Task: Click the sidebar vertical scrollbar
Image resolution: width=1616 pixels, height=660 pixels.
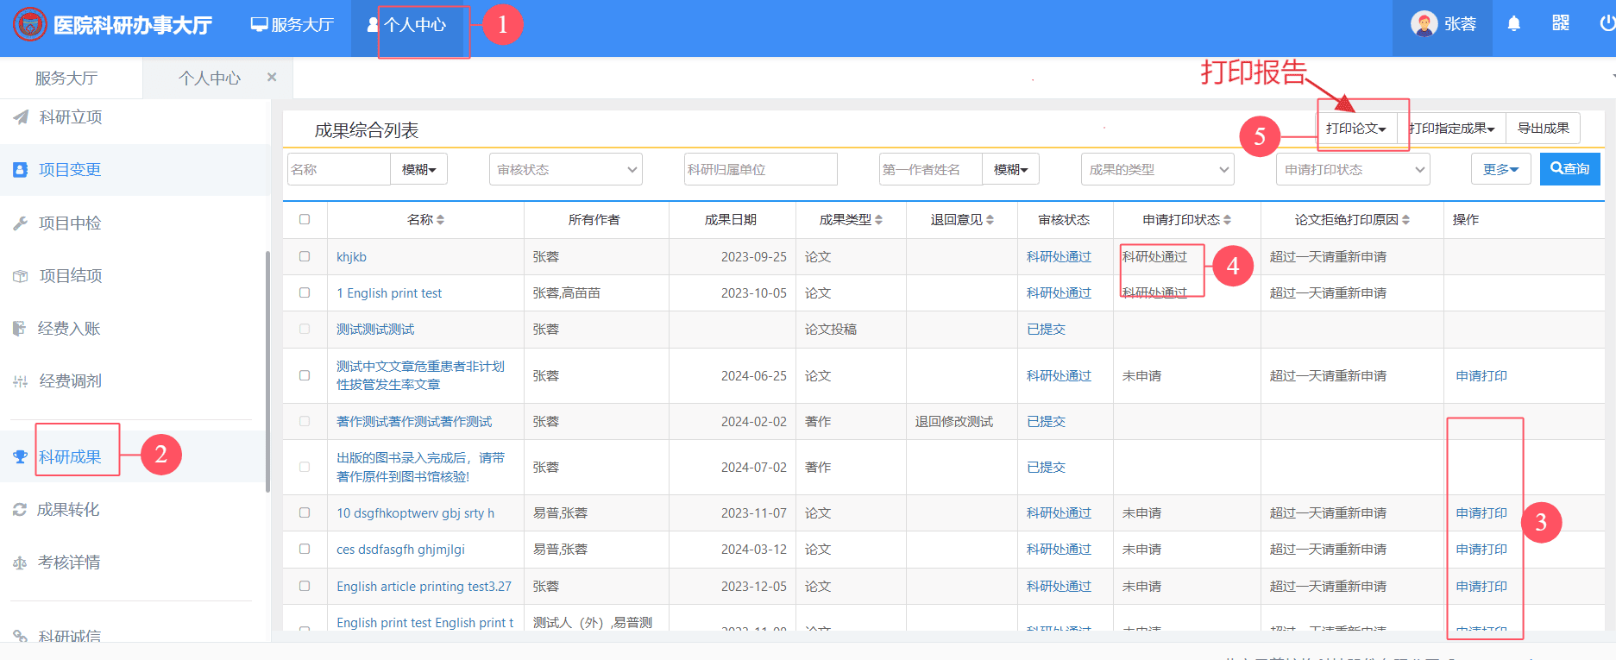Action: tap(267, 371)
